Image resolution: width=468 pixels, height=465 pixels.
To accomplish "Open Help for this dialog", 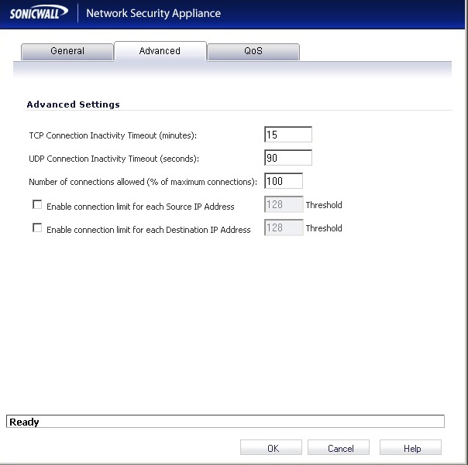I will (x=411, y=448).
